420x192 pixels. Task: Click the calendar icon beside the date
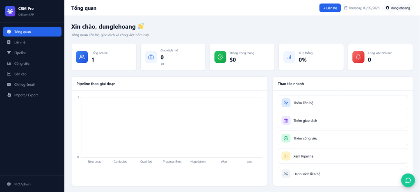(345, 8)
